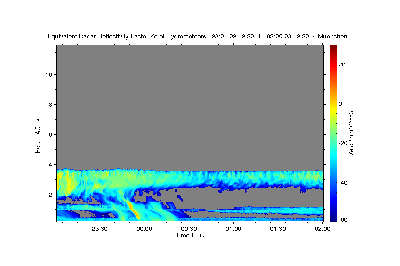Click the colorbar tick label '20'

click(x=342, y=65)
